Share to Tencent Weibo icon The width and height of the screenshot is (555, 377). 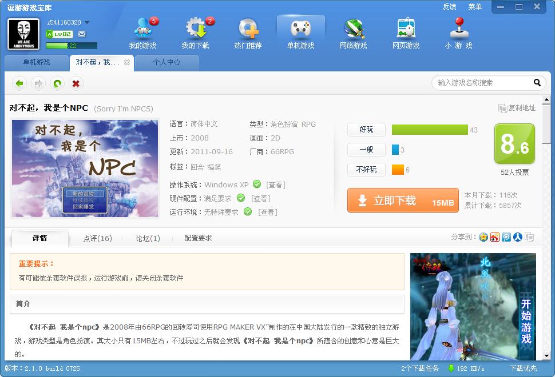(x=506, y=237)
